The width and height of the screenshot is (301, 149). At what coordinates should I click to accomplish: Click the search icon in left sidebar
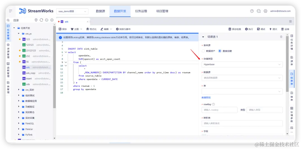(x=8, y=20)
